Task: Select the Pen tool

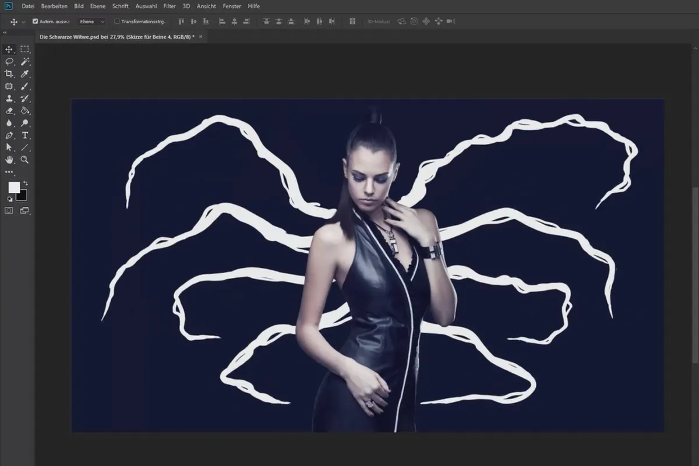Action: (9, 135)
